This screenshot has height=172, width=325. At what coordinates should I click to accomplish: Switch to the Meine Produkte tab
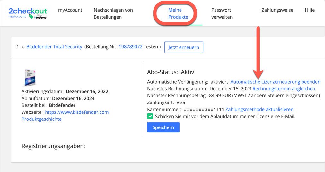(178, 13)
